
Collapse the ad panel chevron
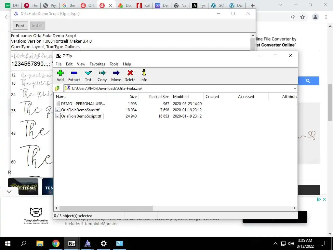coord(9,191)
